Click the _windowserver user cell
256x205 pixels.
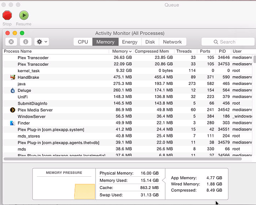tap(242, 116)
